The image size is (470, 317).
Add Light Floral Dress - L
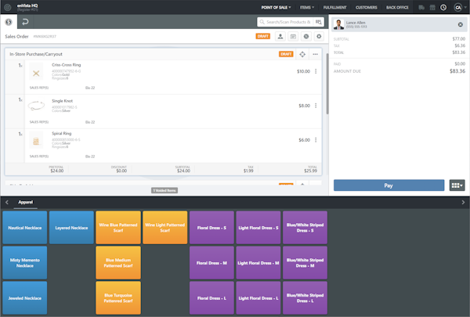(x=258, y=298)
